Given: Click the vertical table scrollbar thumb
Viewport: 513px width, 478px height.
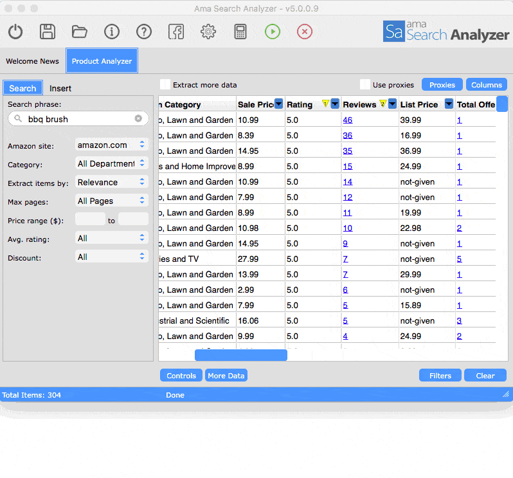Looking at the screenshot, I should tap(502, 104).
